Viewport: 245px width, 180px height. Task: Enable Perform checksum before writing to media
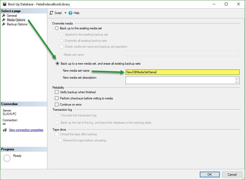click(x=56, y=98)
